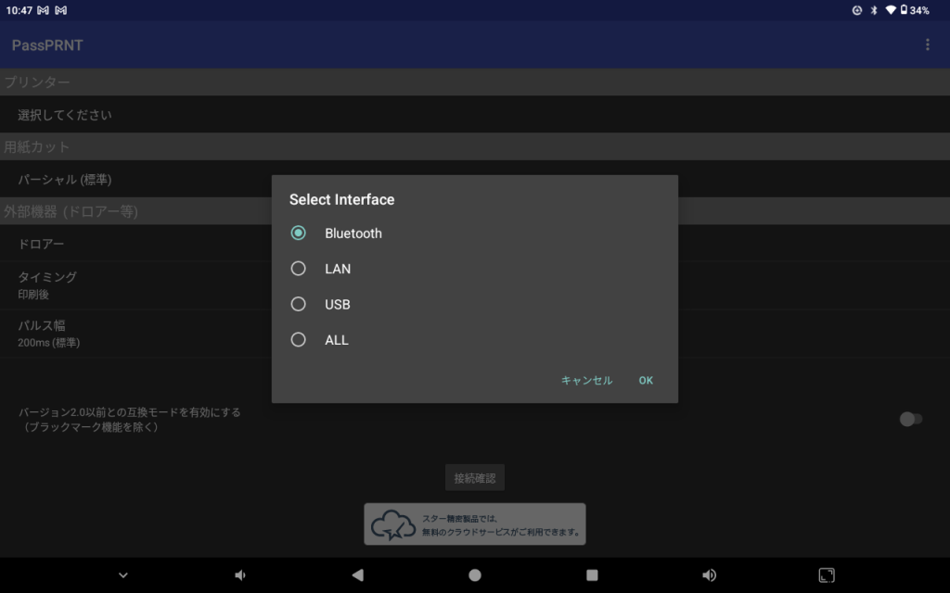Pick the USB interface option
Viewport: 950px width, 593px height.
point(299,304)
